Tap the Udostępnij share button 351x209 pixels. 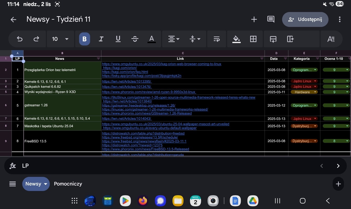point(305,19)
